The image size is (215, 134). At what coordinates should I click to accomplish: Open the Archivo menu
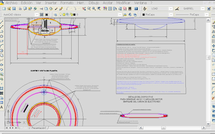point(11,3)
